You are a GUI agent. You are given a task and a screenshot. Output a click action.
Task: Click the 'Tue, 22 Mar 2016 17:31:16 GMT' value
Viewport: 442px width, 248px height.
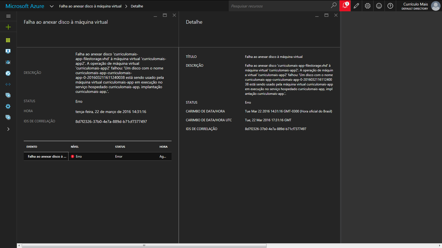(268, 120)
